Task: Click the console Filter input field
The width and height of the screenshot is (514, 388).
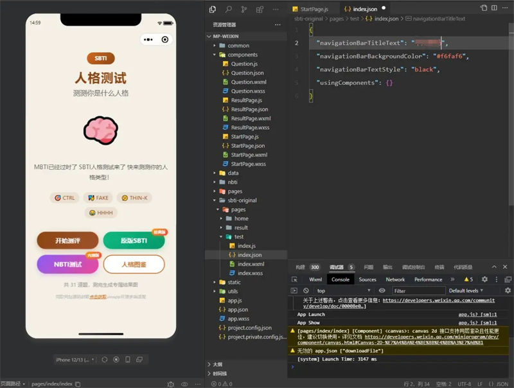Action: 418,291
